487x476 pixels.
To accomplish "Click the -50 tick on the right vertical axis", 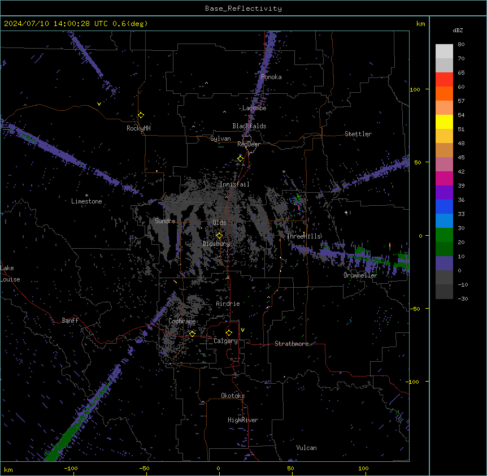I will (x=415, y=309).
